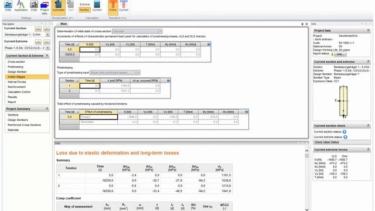This screenshot has width=375, height=211.
Task: Collapse Current extreme forces panel
Action: (368, 149)
